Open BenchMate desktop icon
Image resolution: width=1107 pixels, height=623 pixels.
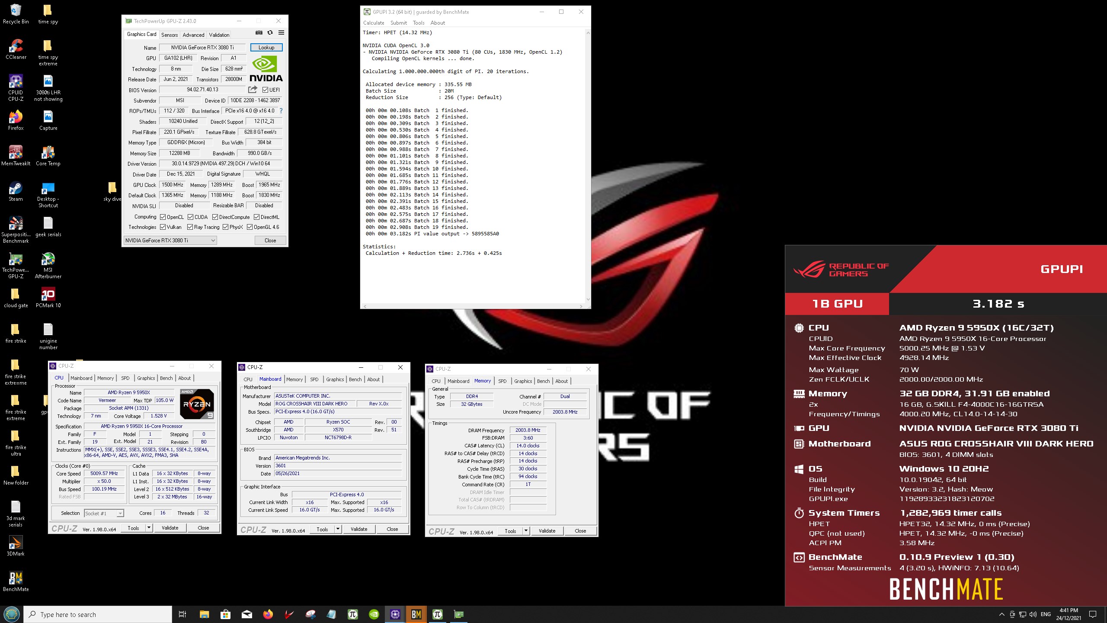pyautogui.click(x=16, y=581)
